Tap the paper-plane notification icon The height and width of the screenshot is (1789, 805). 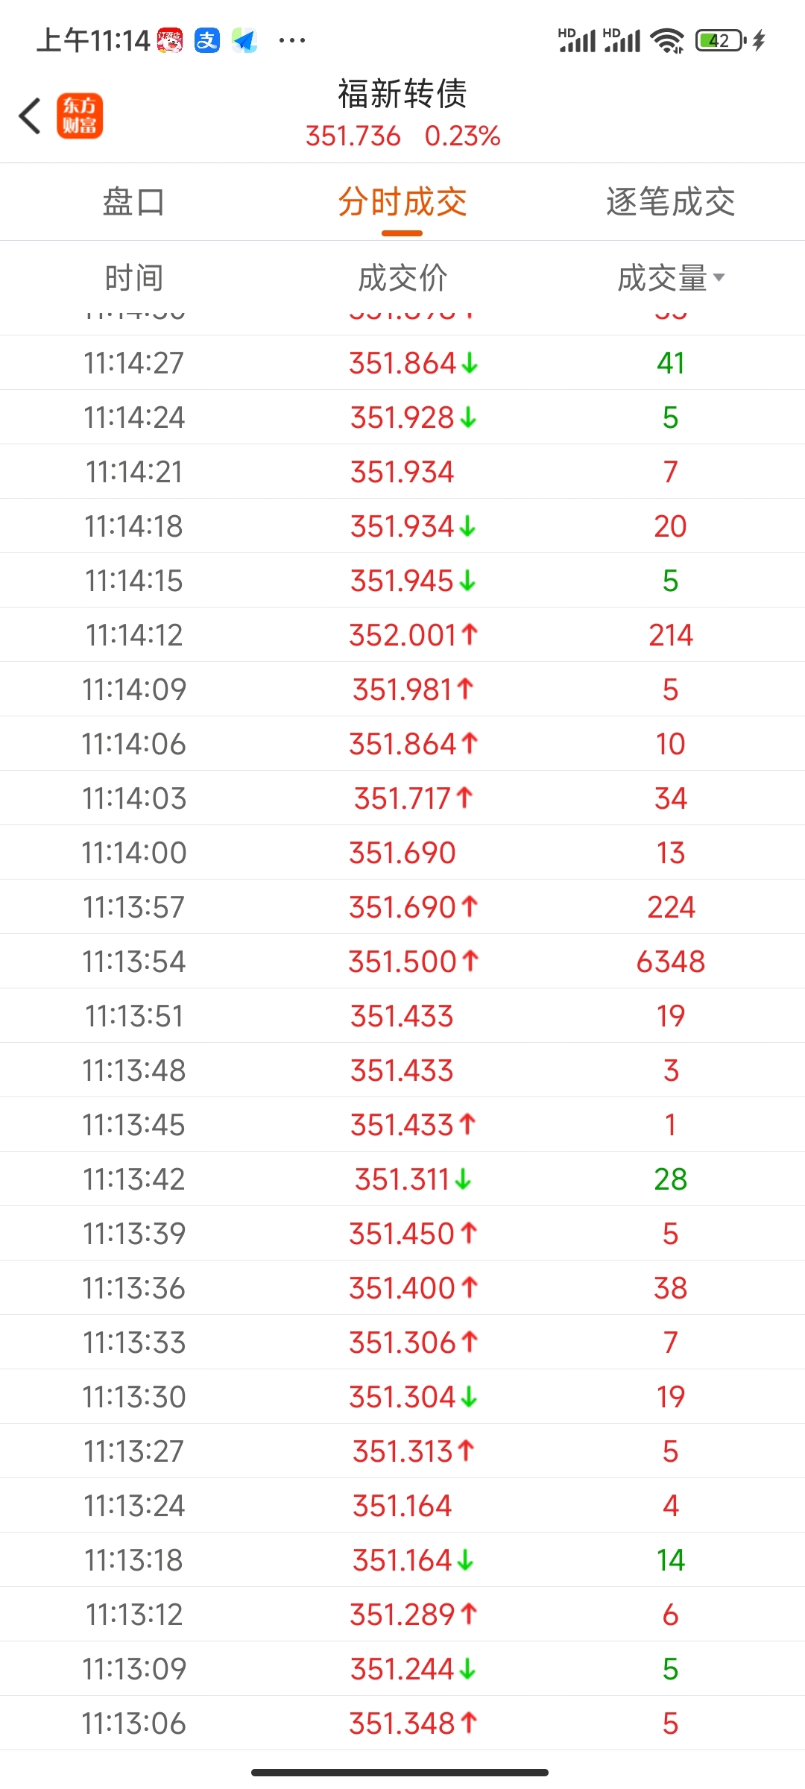tap(244, 40)
